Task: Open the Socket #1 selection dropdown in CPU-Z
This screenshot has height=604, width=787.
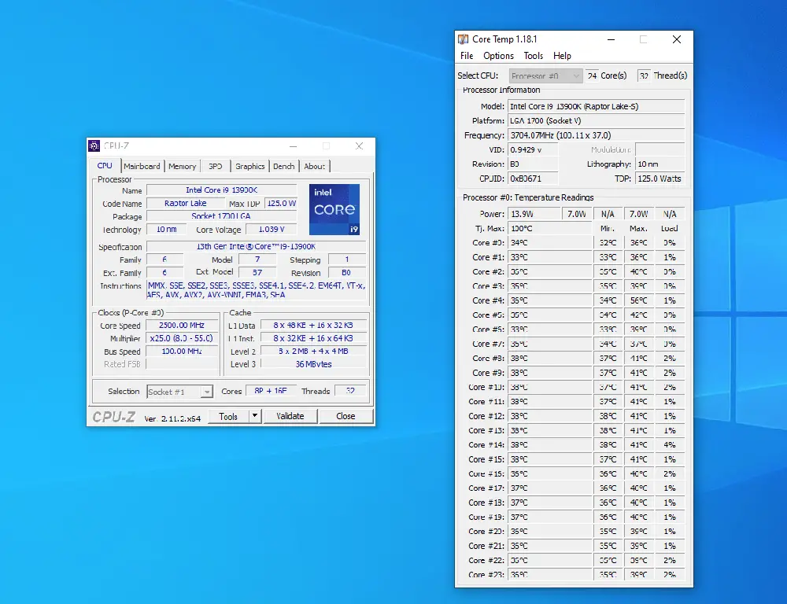Action: [179, 392]
